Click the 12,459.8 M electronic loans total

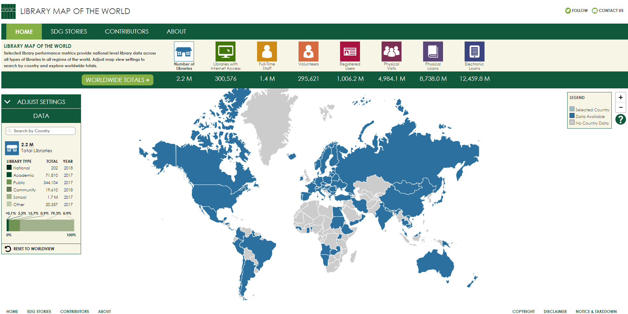(475, 79)
